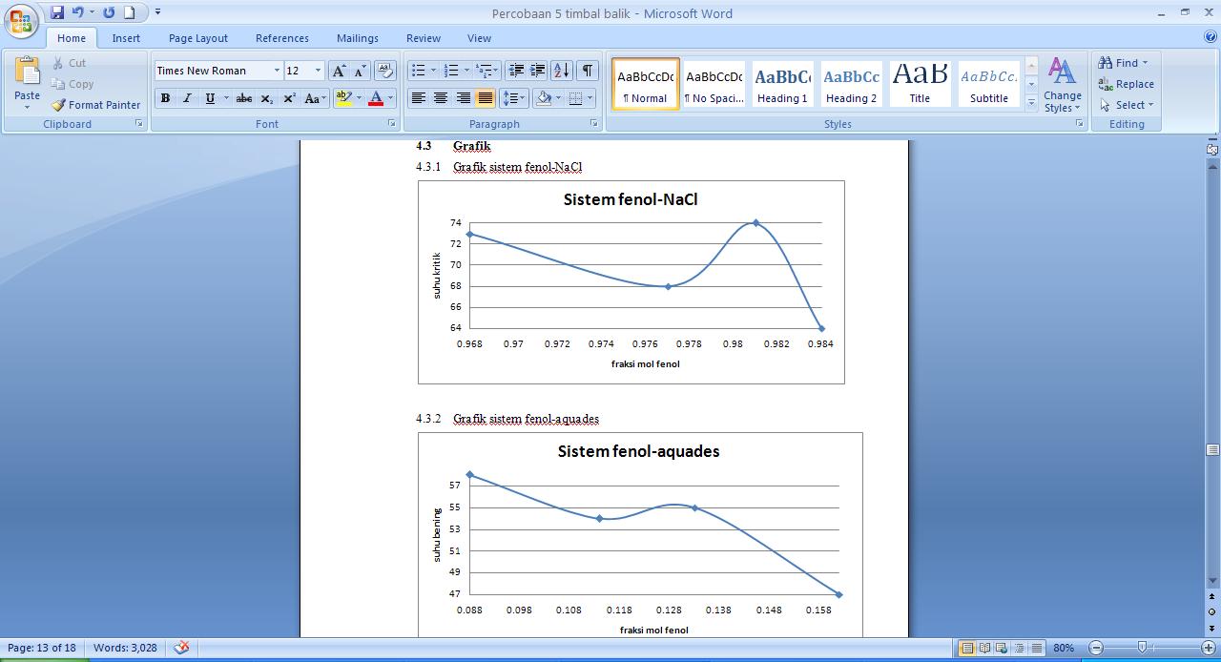Decrease paragraph indent
1221x662 pixels.
516,71
